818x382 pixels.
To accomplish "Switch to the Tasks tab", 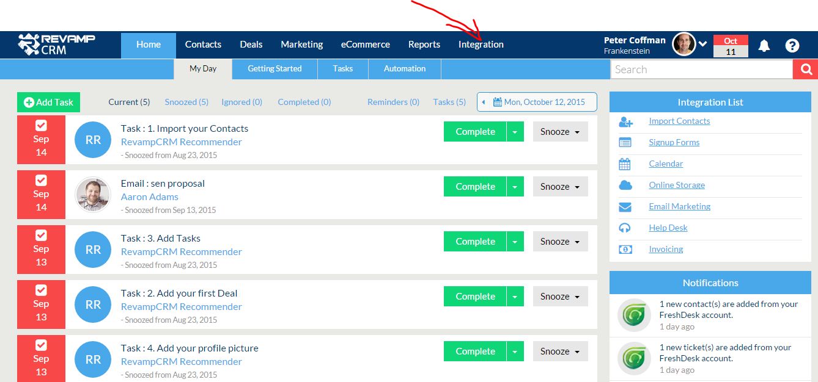I will (x=343, y=69).
